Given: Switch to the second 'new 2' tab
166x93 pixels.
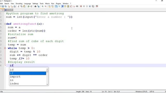Looking at the screenshot, I should (x=9, y=10).
